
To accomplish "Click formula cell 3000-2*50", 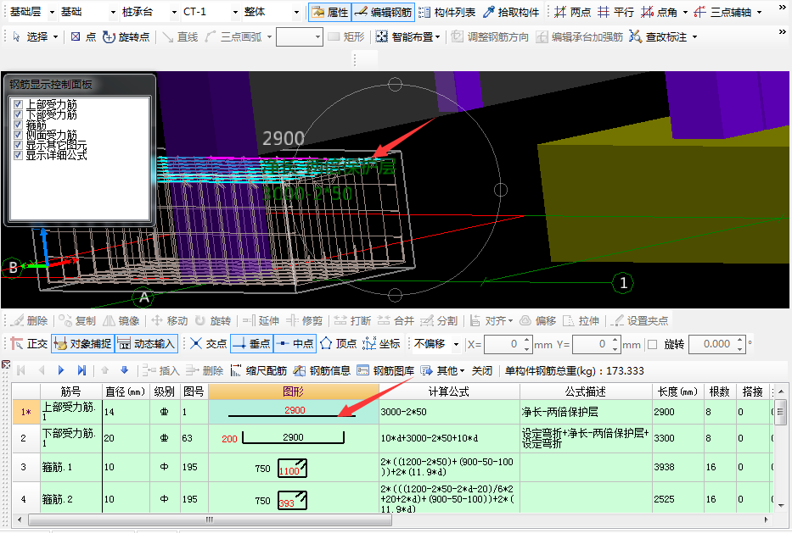I will click(449, 412).
